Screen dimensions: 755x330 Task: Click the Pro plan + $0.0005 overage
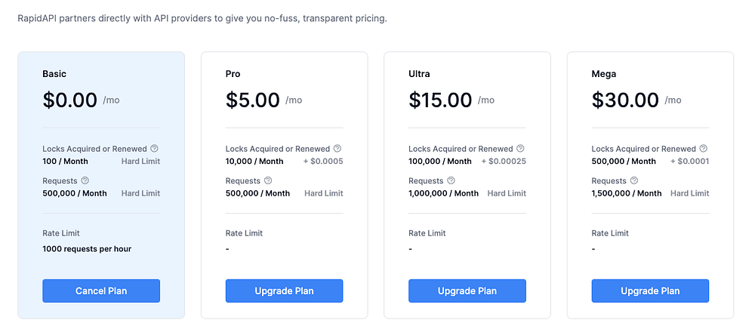pyautogui.click(x=324, y=161)
